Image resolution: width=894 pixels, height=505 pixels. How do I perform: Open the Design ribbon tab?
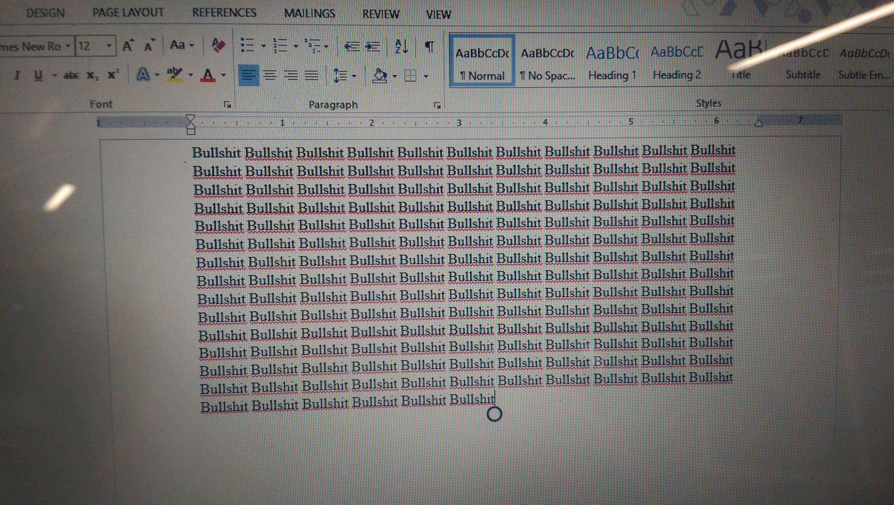point(46,13)
